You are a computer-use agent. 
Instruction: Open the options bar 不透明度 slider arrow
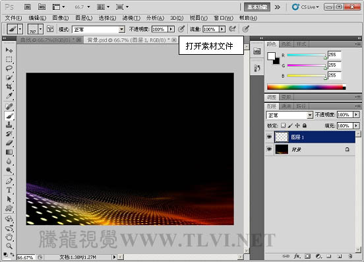(x=171, y=29)
